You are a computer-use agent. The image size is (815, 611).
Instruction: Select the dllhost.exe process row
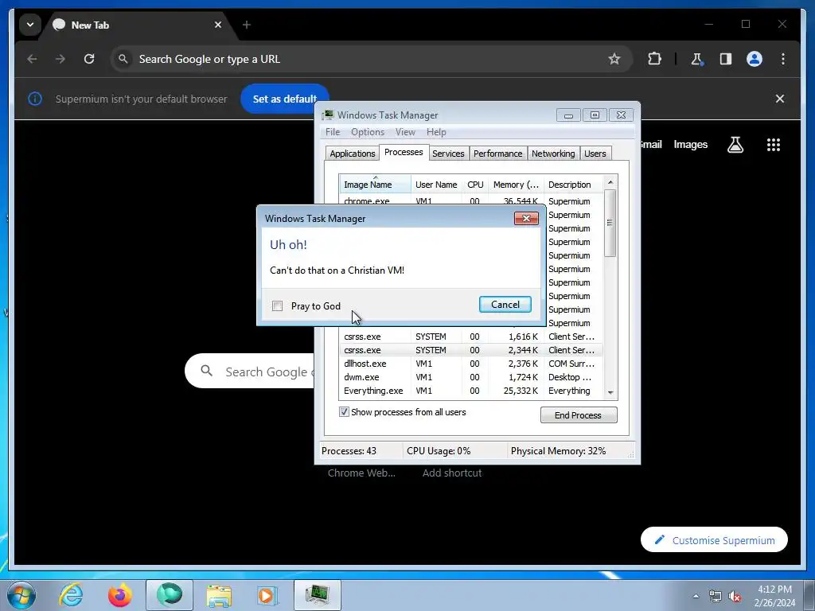pos(471,364)
